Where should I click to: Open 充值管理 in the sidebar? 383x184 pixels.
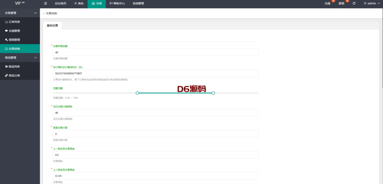coord(20,31)
